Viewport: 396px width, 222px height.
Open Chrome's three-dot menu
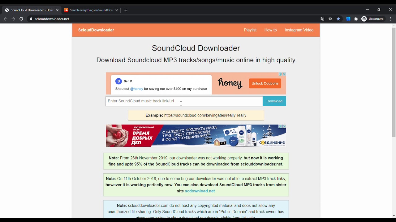click(391, 19)
